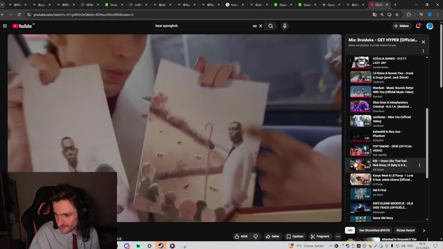Click the magnifier search button
Image resolution: width=443 pixels, height=249 pixels.
click(271, 26)
